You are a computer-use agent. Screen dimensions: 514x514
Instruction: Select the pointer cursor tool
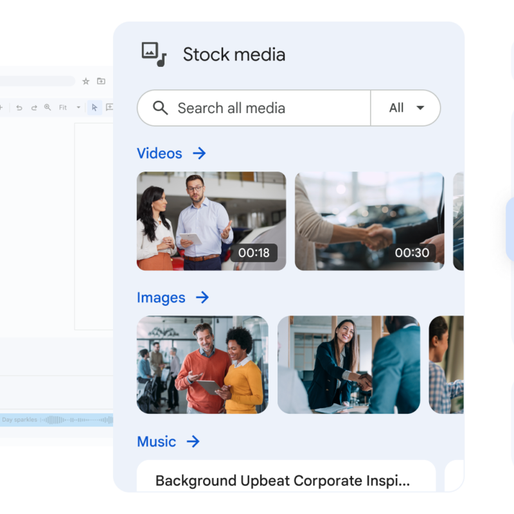[94, 107]
